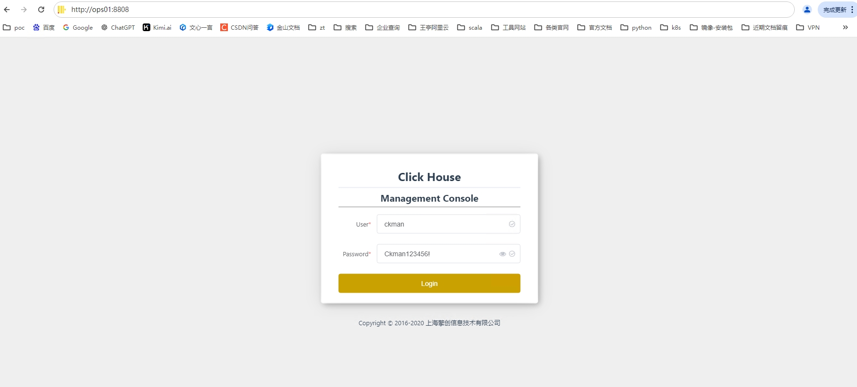857x387 pixels.
Task: Click the Copyright 2016-2020 footer text
Action: point(429,323)
